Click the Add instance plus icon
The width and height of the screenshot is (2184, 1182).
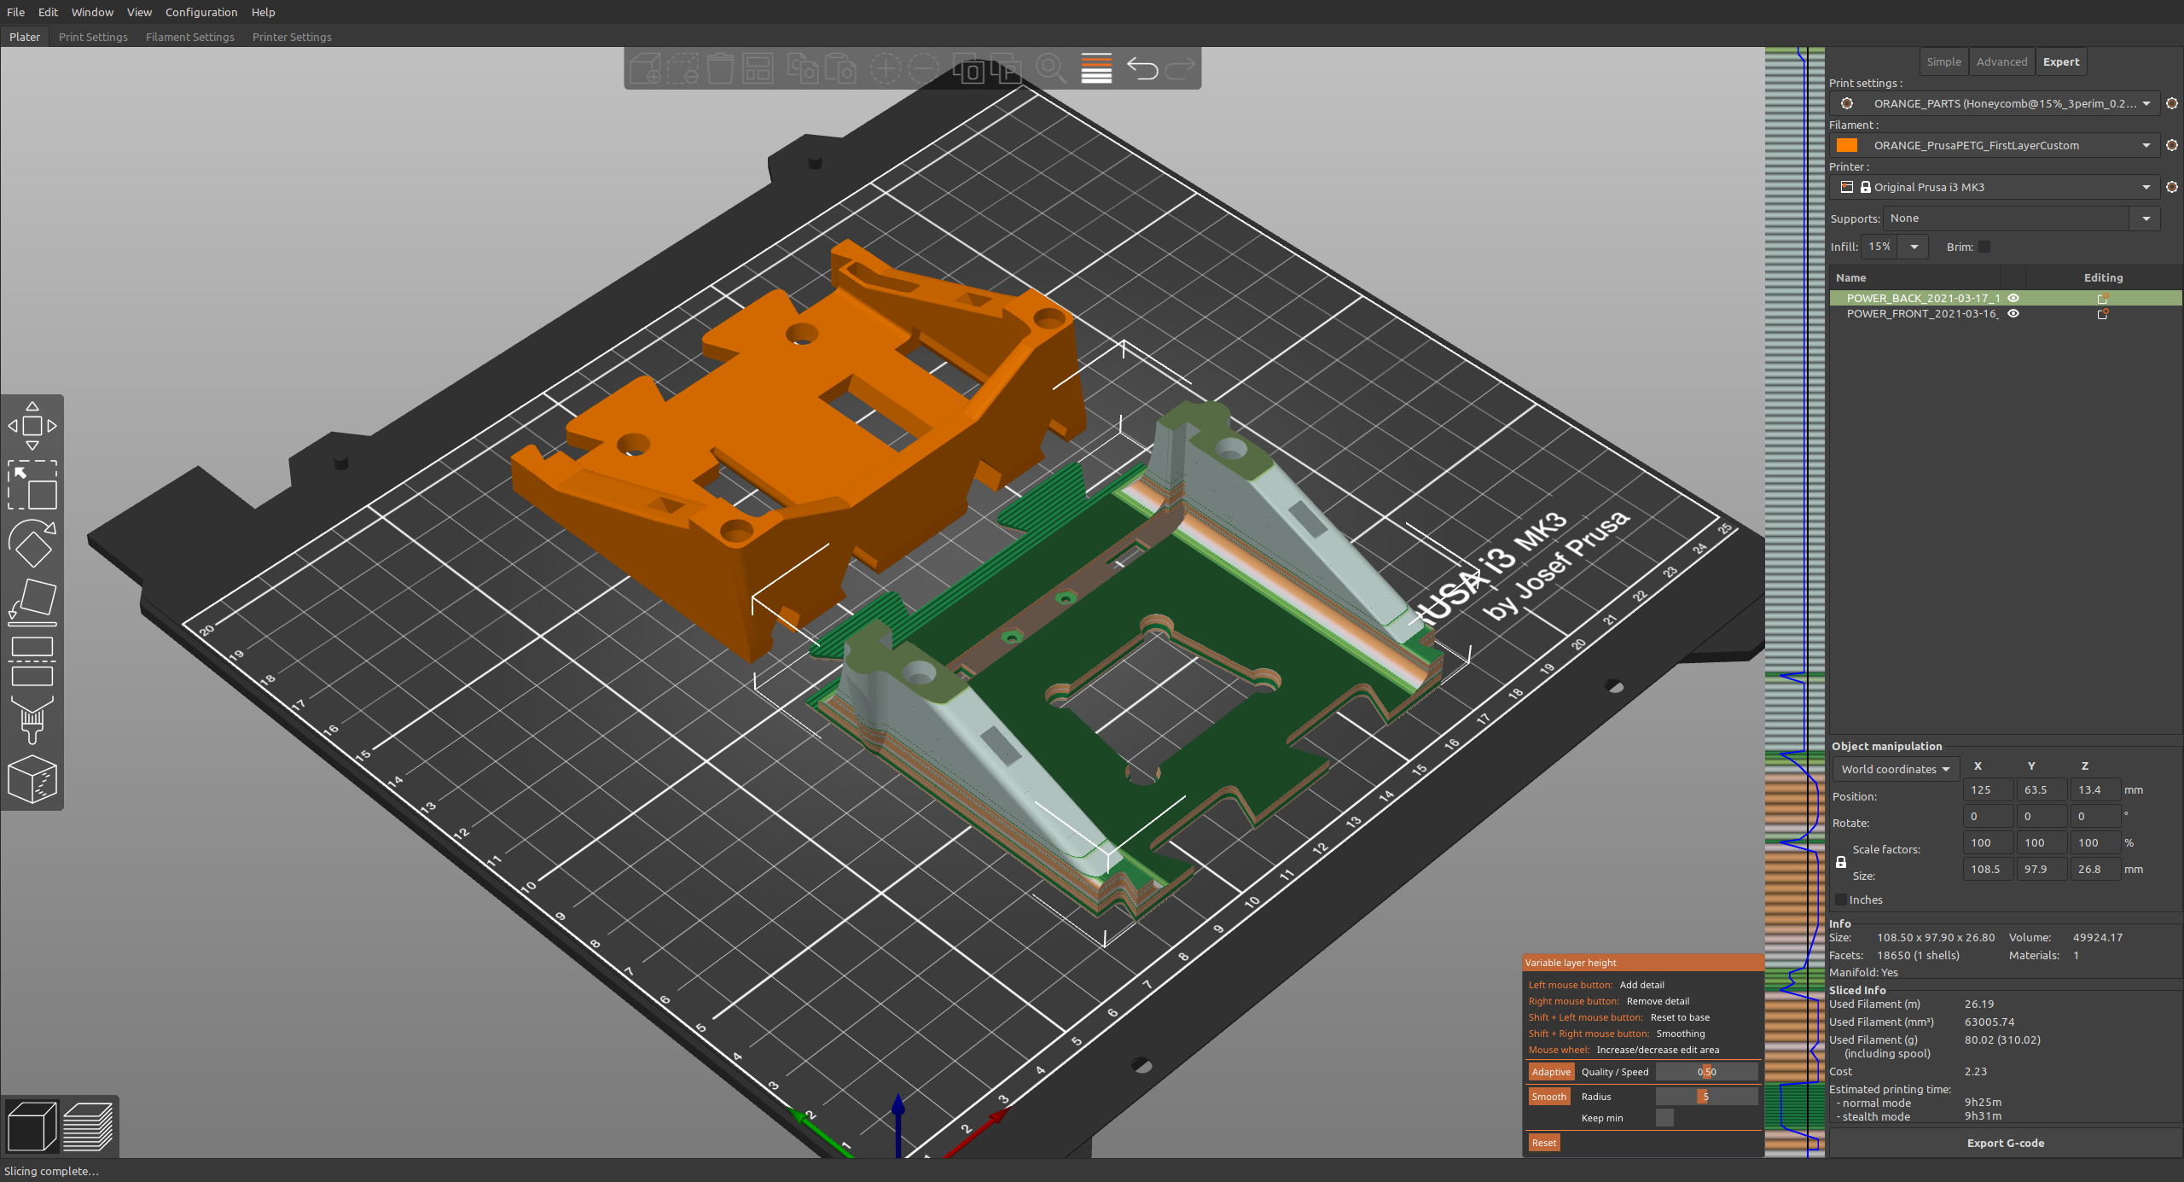pyautogui.click(x=885, y=68)
